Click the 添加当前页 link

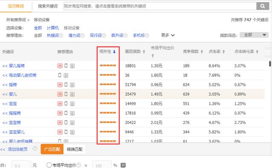(17, 149)
